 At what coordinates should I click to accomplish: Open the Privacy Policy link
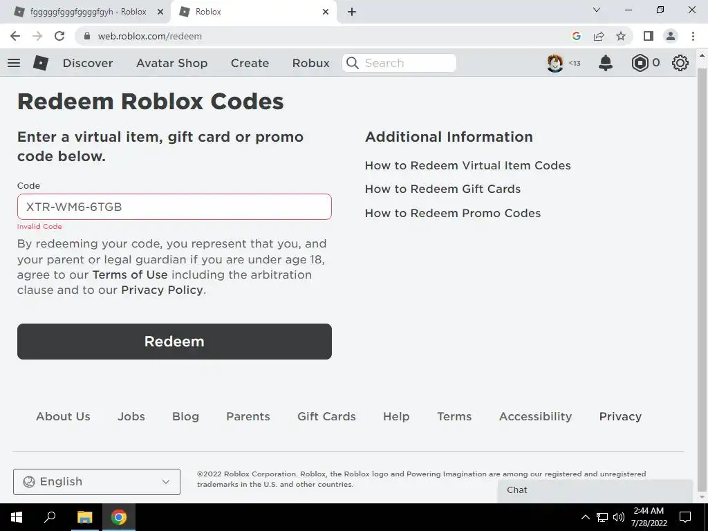[162, 290]
